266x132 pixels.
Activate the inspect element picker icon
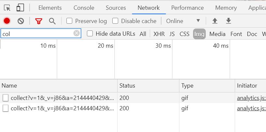click(7, 8)
